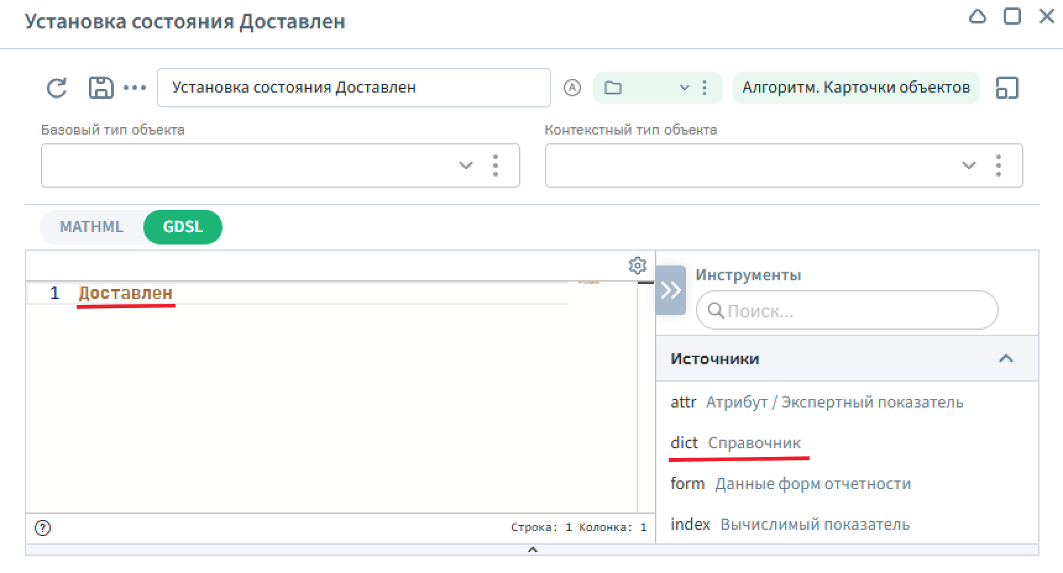
Task: Open the three-dot more actions menu
Action: (x=135, y=88)
